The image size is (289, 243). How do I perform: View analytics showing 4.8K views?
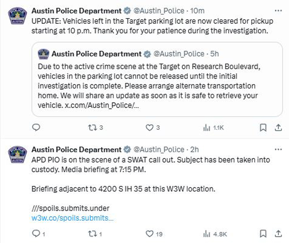[215, 234]
